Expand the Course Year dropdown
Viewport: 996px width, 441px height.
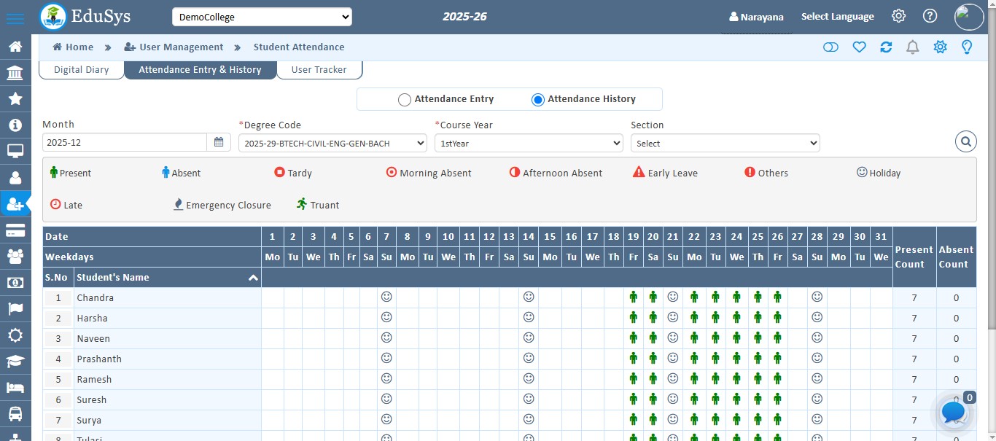pyautogui.click(x=529, y=144)
